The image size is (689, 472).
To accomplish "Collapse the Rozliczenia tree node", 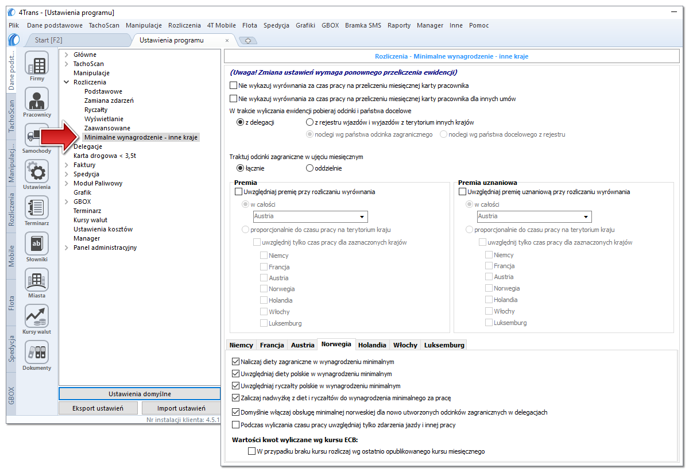I will point(67,82).
